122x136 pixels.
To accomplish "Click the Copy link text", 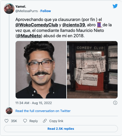I will click(x=56, y=121).
